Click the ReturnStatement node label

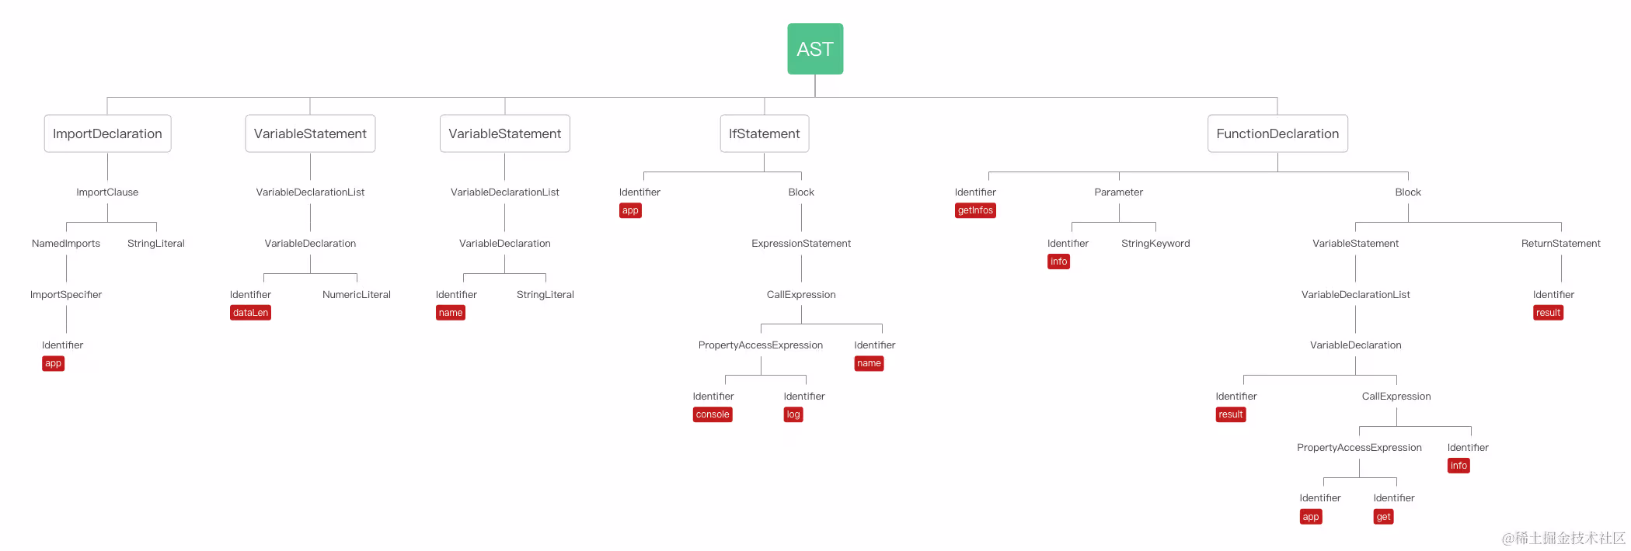click(x=1560, y=244)
